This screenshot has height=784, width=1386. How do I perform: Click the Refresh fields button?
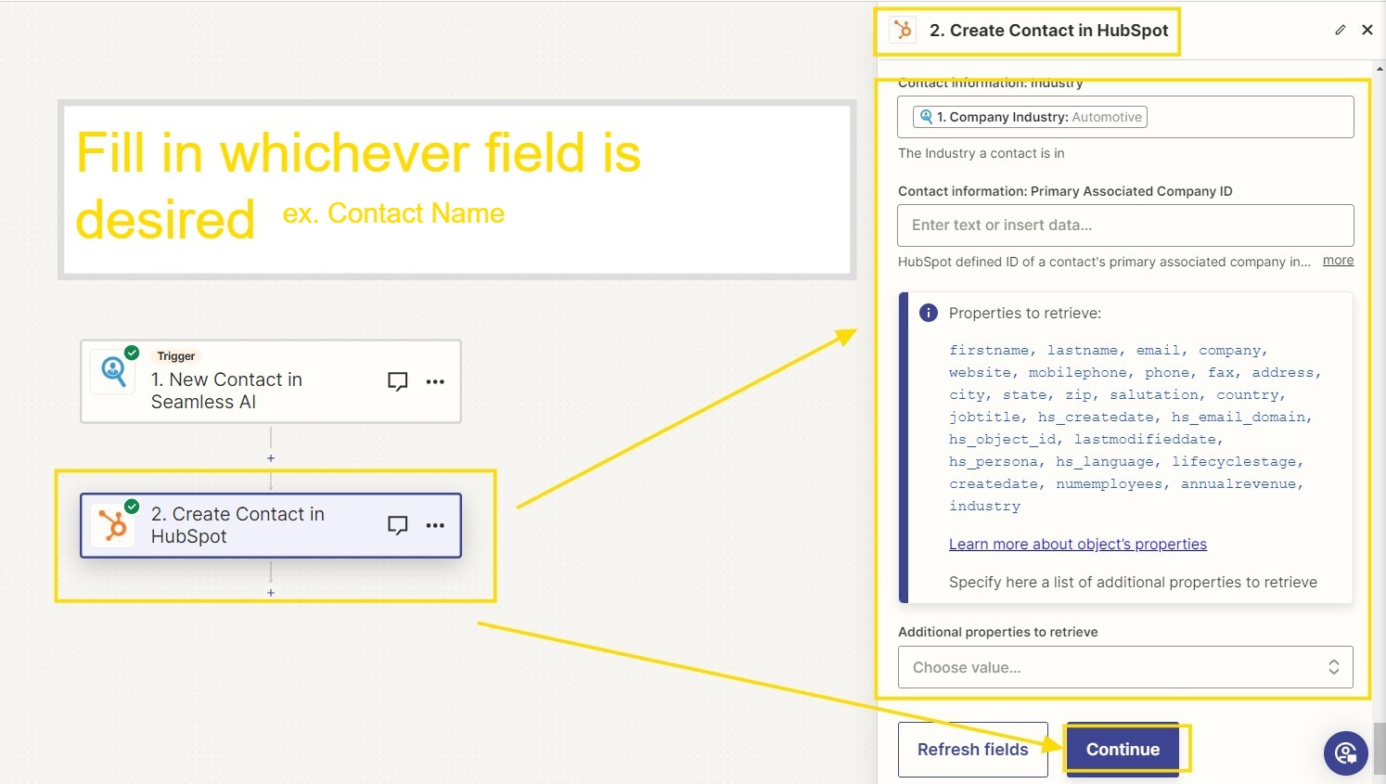[x=973, y=750]
